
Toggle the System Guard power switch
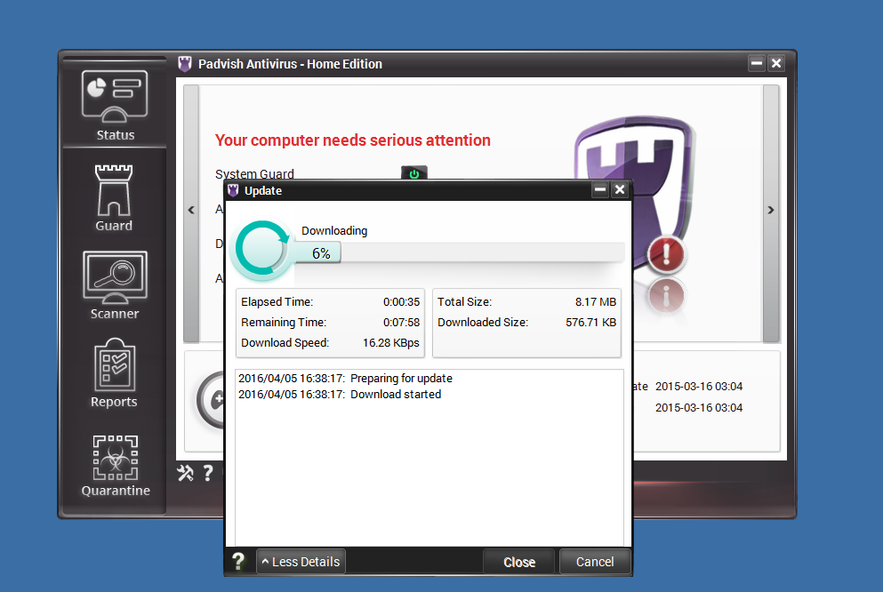413,173
